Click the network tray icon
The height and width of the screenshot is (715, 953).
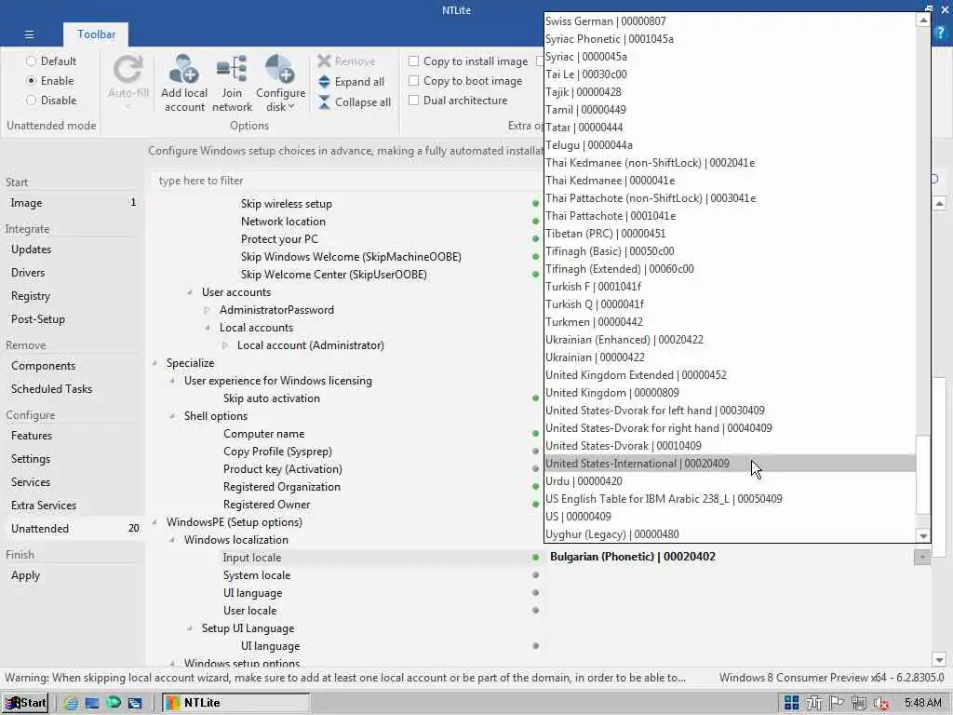pyautogui.click(x=859, y=703)
